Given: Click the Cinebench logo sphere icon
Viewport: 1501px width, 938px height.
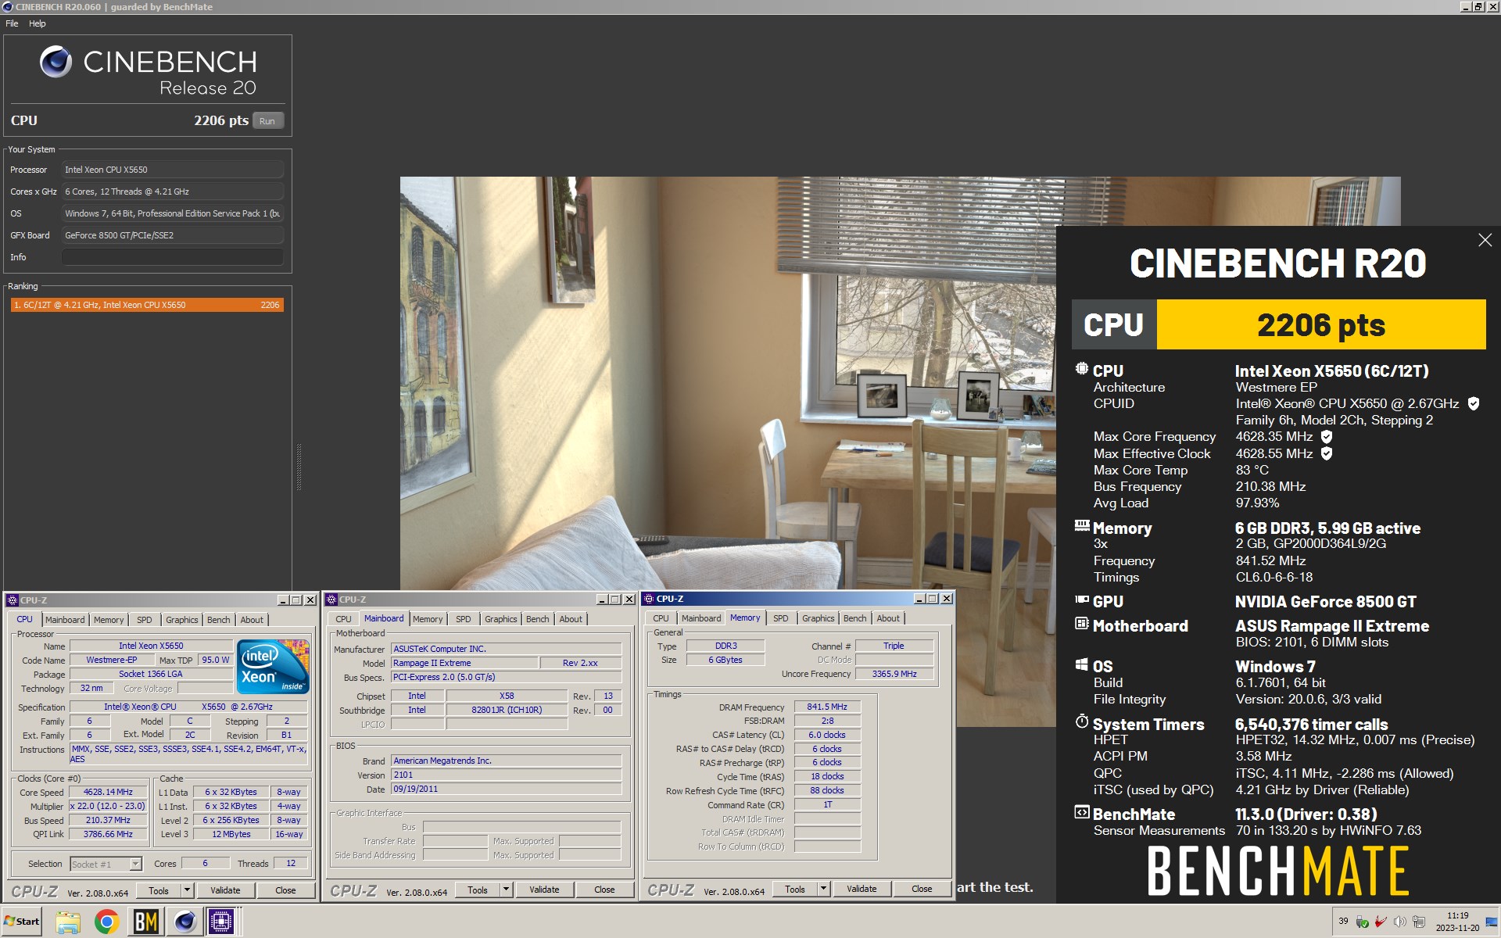Looking at the screenshot, I should (x=56, y=62).
